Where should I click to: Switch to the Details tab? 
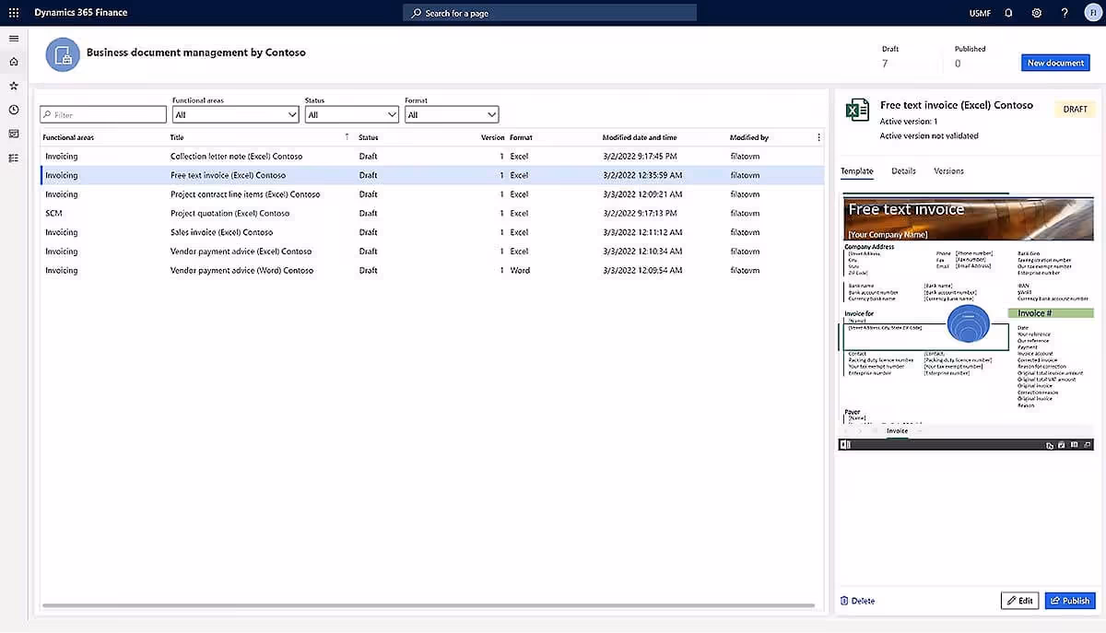[903, 170]
